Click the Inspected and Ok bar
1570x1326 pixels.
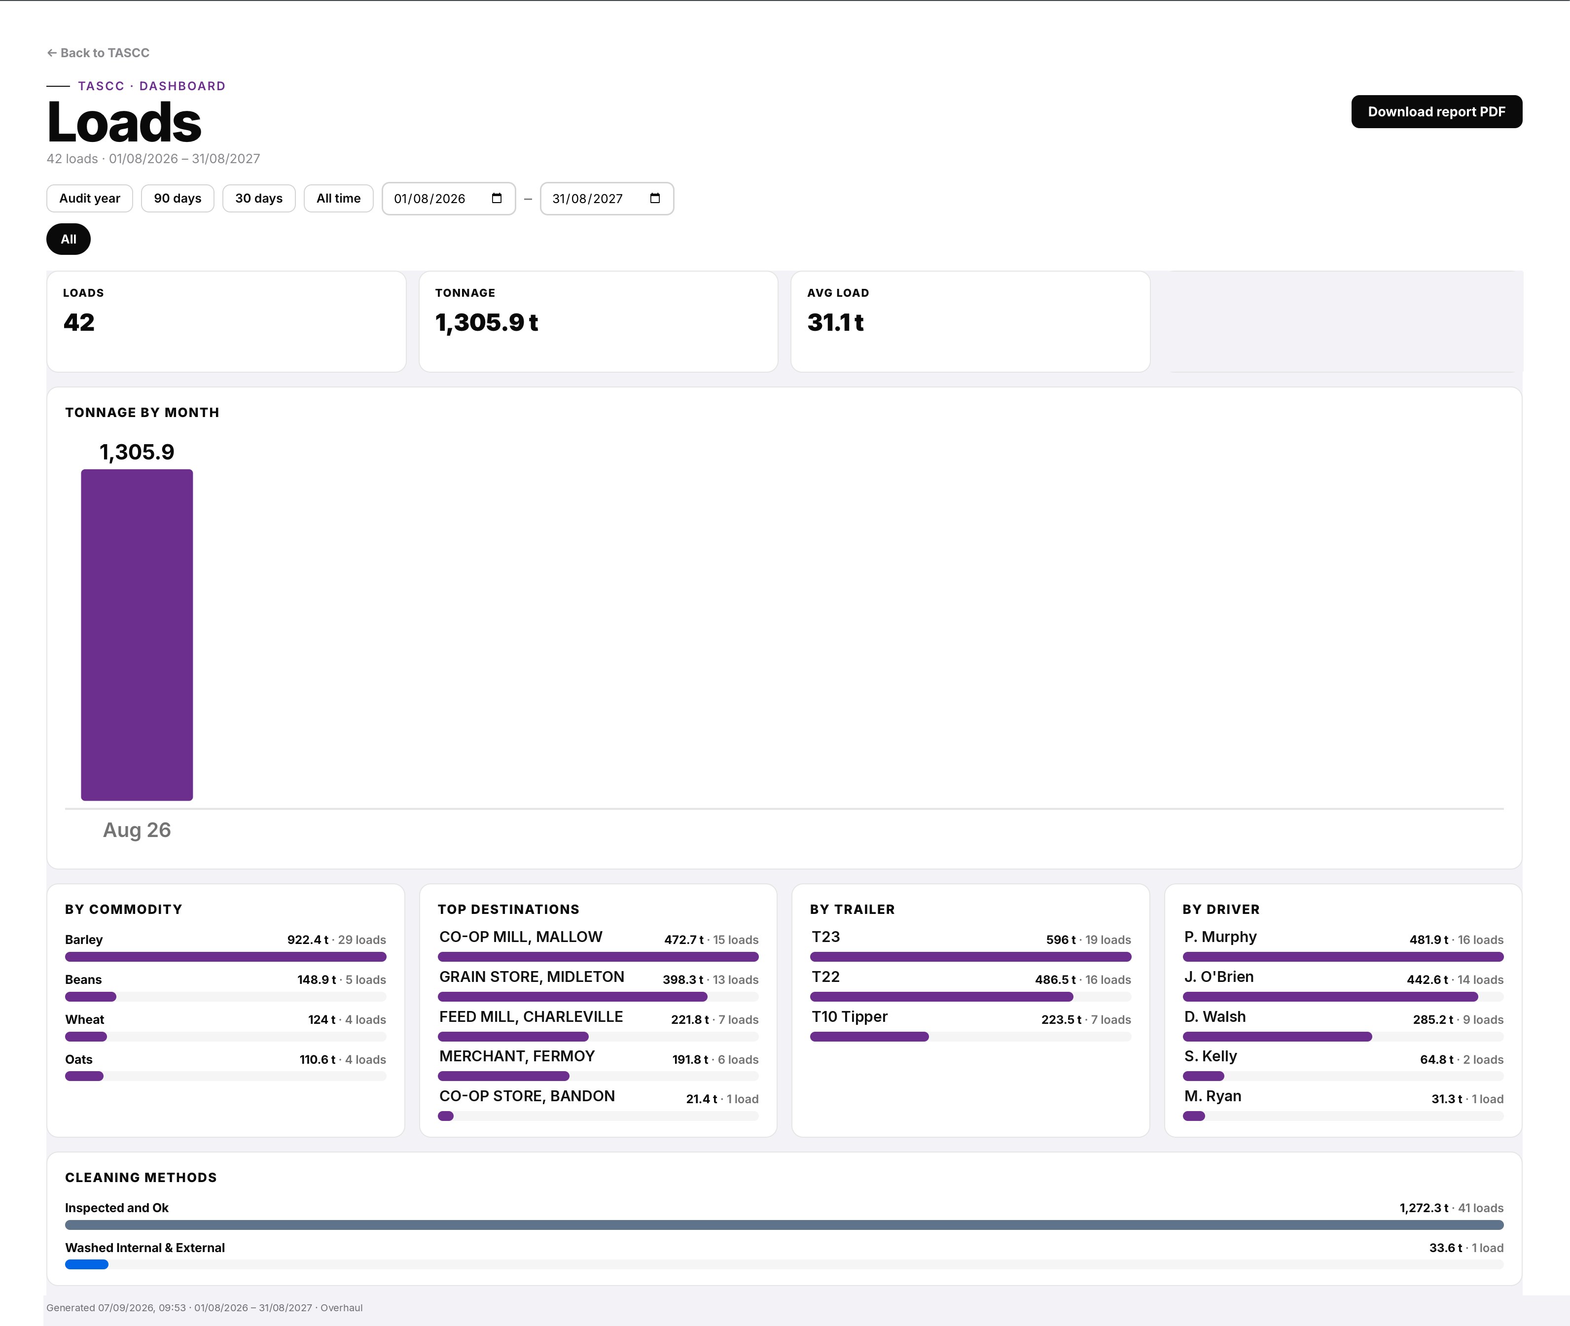pyautogui.click(x=784, y=1224)
